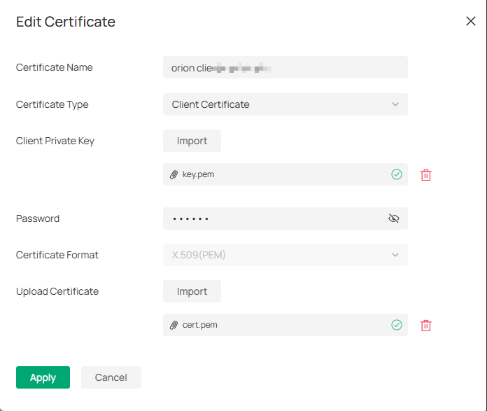Select the cert.pem file name

(x=199, y=325)
